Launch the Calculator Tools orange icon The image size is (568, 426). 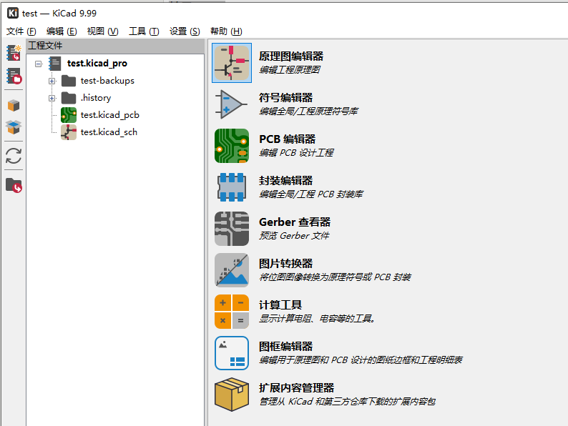click(x=232, y=312)
